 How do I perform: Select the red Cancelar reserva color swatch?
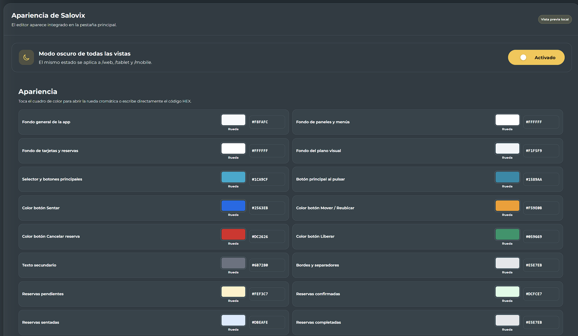click(233, 234)
